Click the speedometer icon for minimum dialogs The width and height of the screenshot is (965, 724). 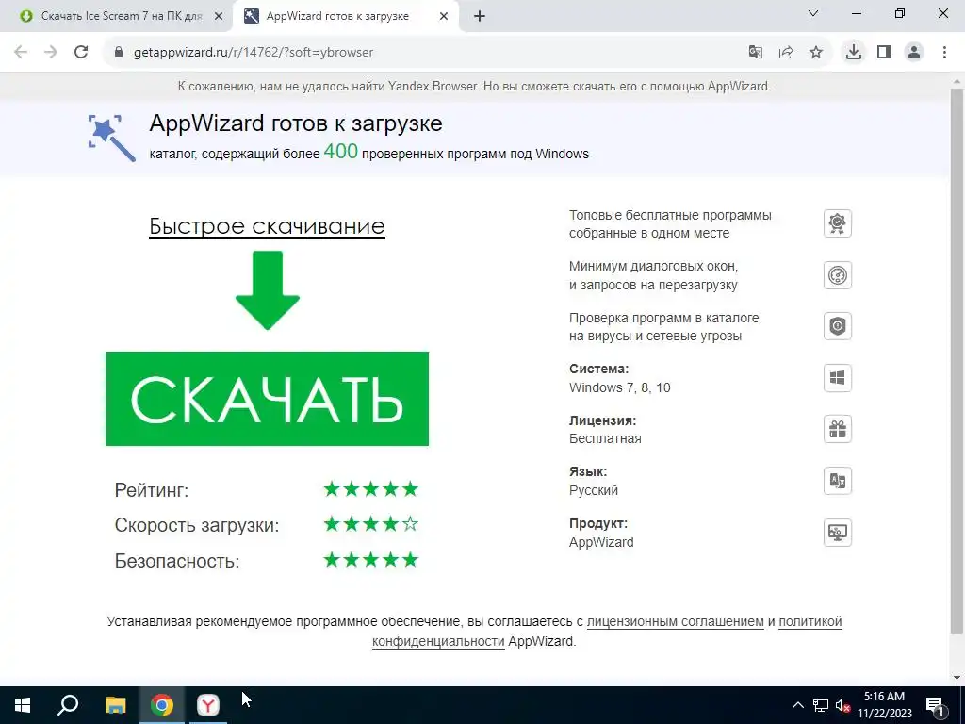[837, 275]
